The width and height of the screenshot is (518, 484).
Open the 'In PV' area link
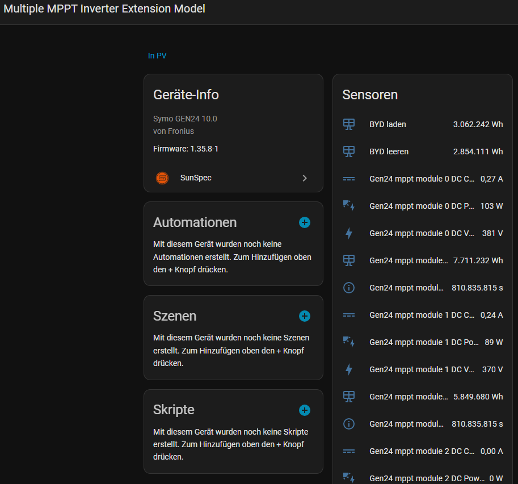(x=157, y=56)
